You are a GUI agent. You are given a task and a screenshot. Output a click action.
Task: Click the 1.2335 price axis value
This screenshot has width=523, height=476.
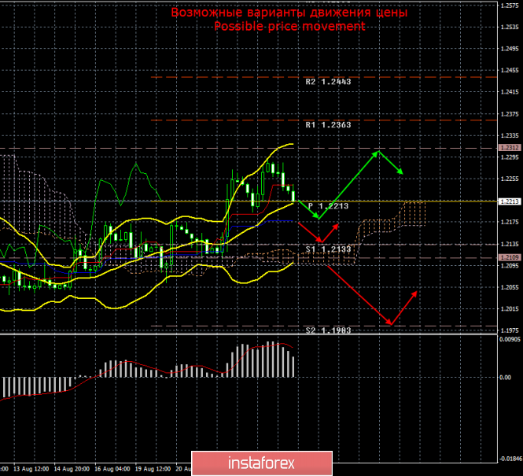click(510, 135)
